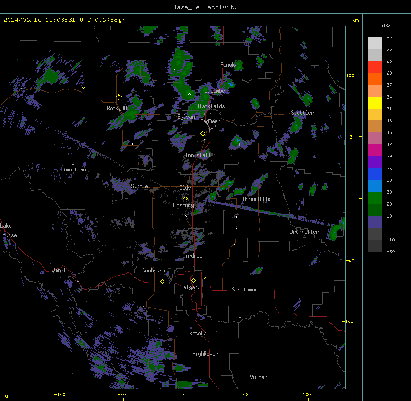Click the 57 value in dBZ legend
Image resolution: width=411 pixels, height=401 pixels.
389,85
